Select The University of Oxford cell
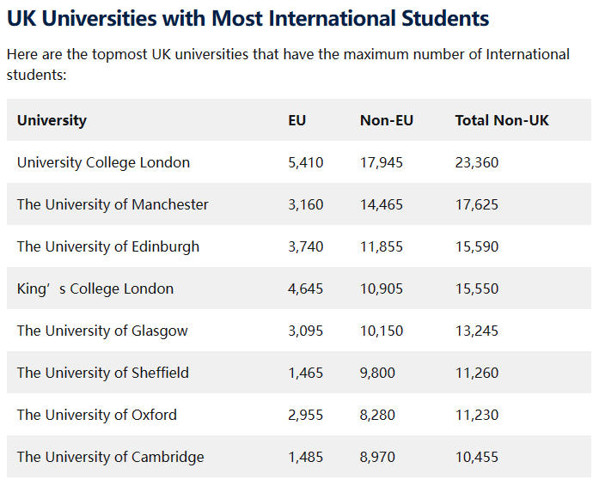 tap(96, 415)
